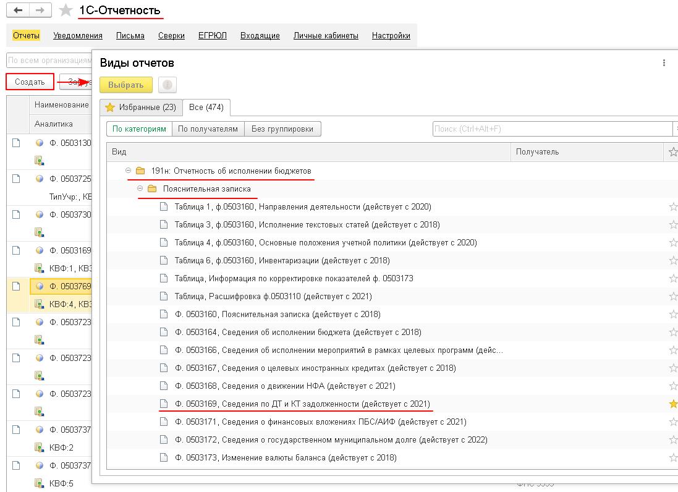
Task: Select Таблица, Расшифровка ф.0503110 row
Action: coord(273,296)
